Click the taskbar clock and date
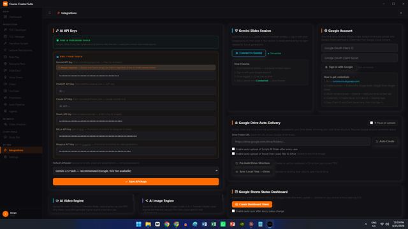The image size is (408, 229). 398,224
